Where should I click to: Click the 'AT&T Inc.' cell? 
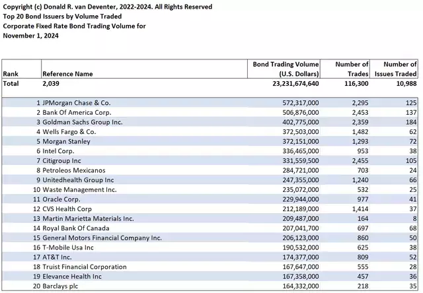pos(57,257)
